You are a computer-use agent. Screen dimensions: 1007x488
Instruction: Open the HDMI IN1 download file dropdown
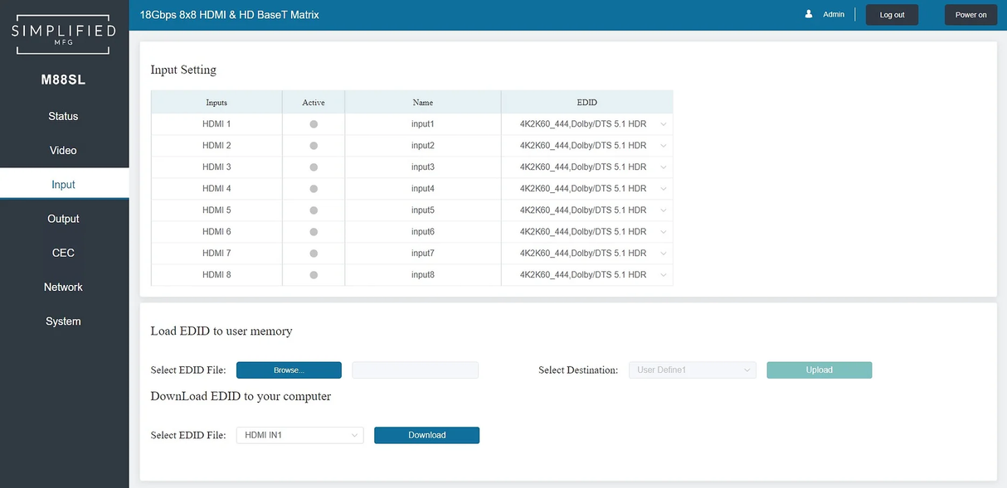click(299, 435)
